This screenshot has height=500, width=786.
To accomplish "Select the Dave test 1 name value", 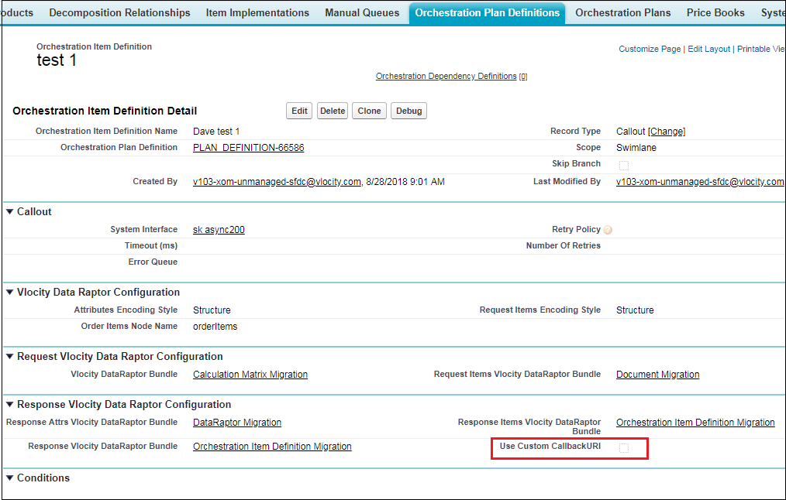I will (x=216, y=132).
